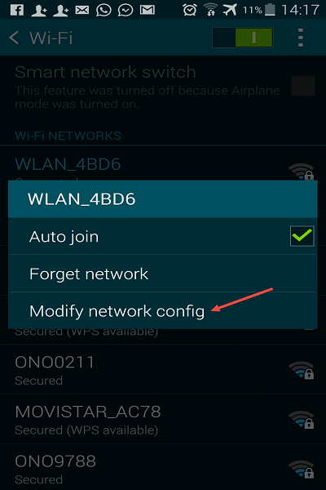
Task: Tap the Gmail notification icon
Action: (x=148, y=10)
